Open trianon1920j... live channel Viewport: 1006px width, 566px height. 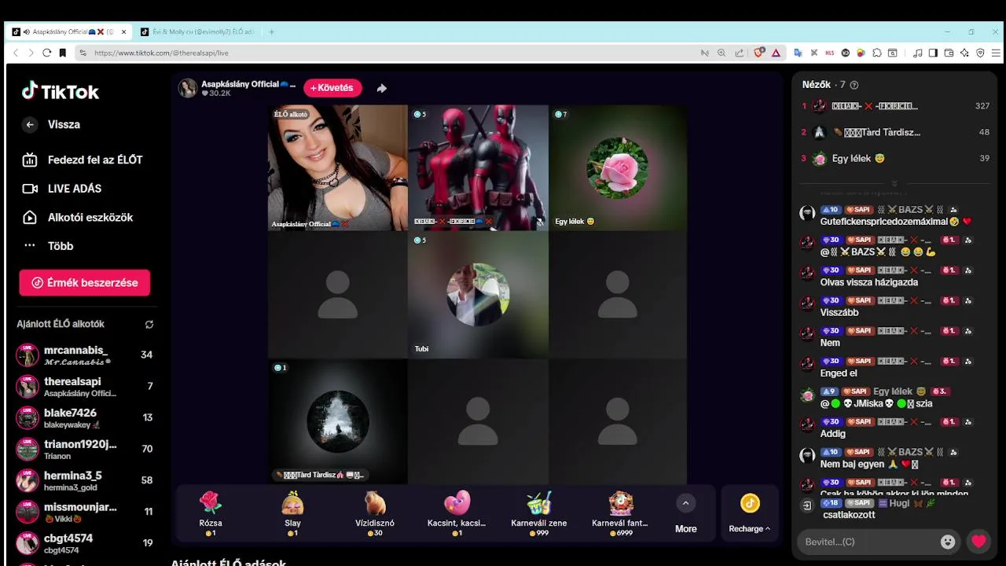click(85, 449)
